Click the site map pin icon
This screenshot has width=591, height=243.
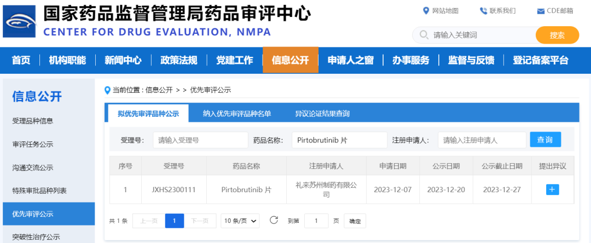(426, 10)
